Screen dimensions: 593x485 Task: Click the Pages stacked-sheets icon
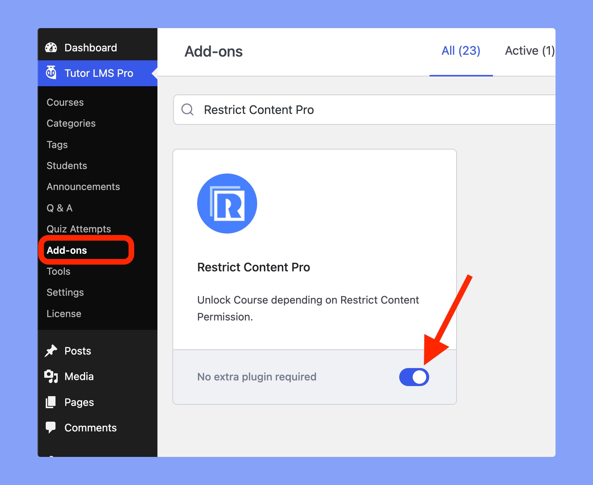coord(51,402)
